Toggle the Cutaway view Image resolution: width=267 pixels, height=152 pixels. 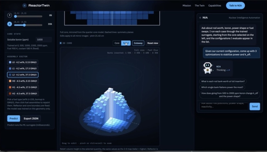(x=138, y=43)
